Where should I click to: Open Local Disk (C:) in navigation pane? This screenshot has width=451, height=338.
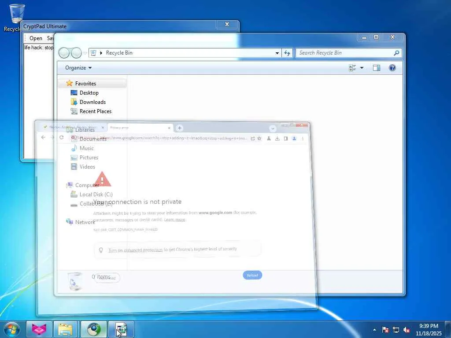click(96, 195)
